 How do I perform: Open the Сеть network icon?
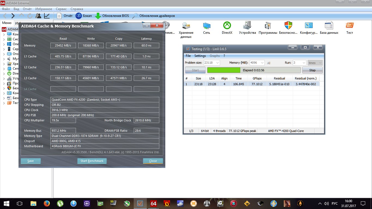[x=206, y=28]
